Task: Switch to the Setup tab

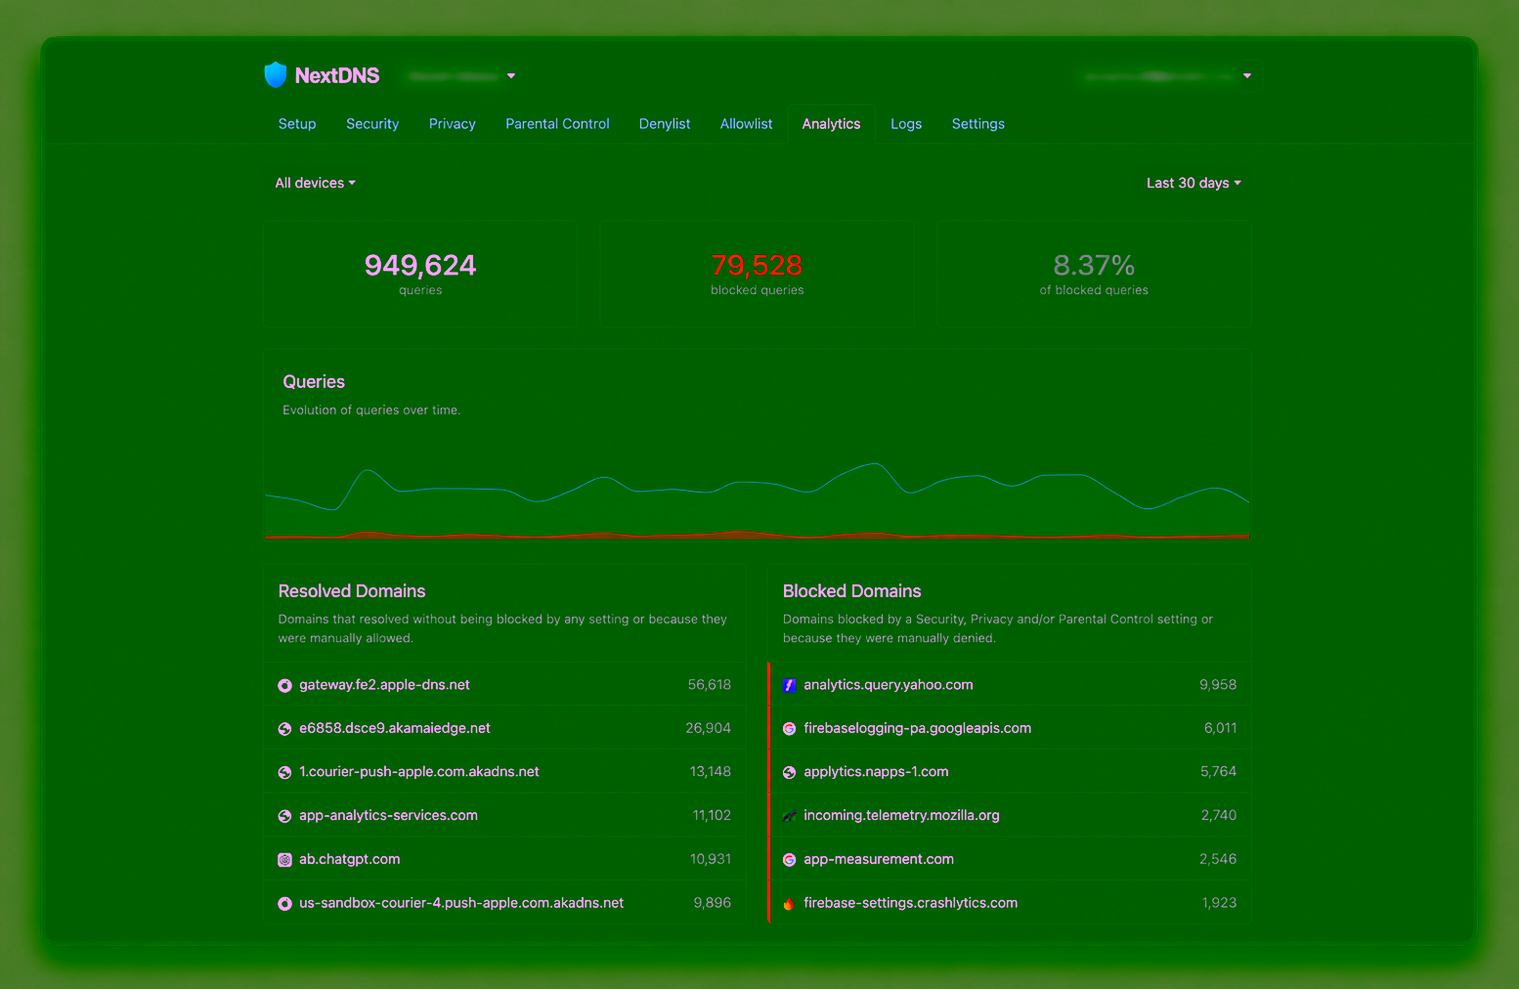Action: pyautogui.click(x=297, y=124)
